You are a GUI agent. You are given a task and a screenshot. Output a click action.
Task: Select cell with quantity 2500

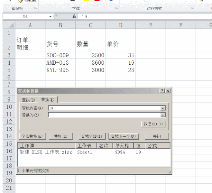91,55
